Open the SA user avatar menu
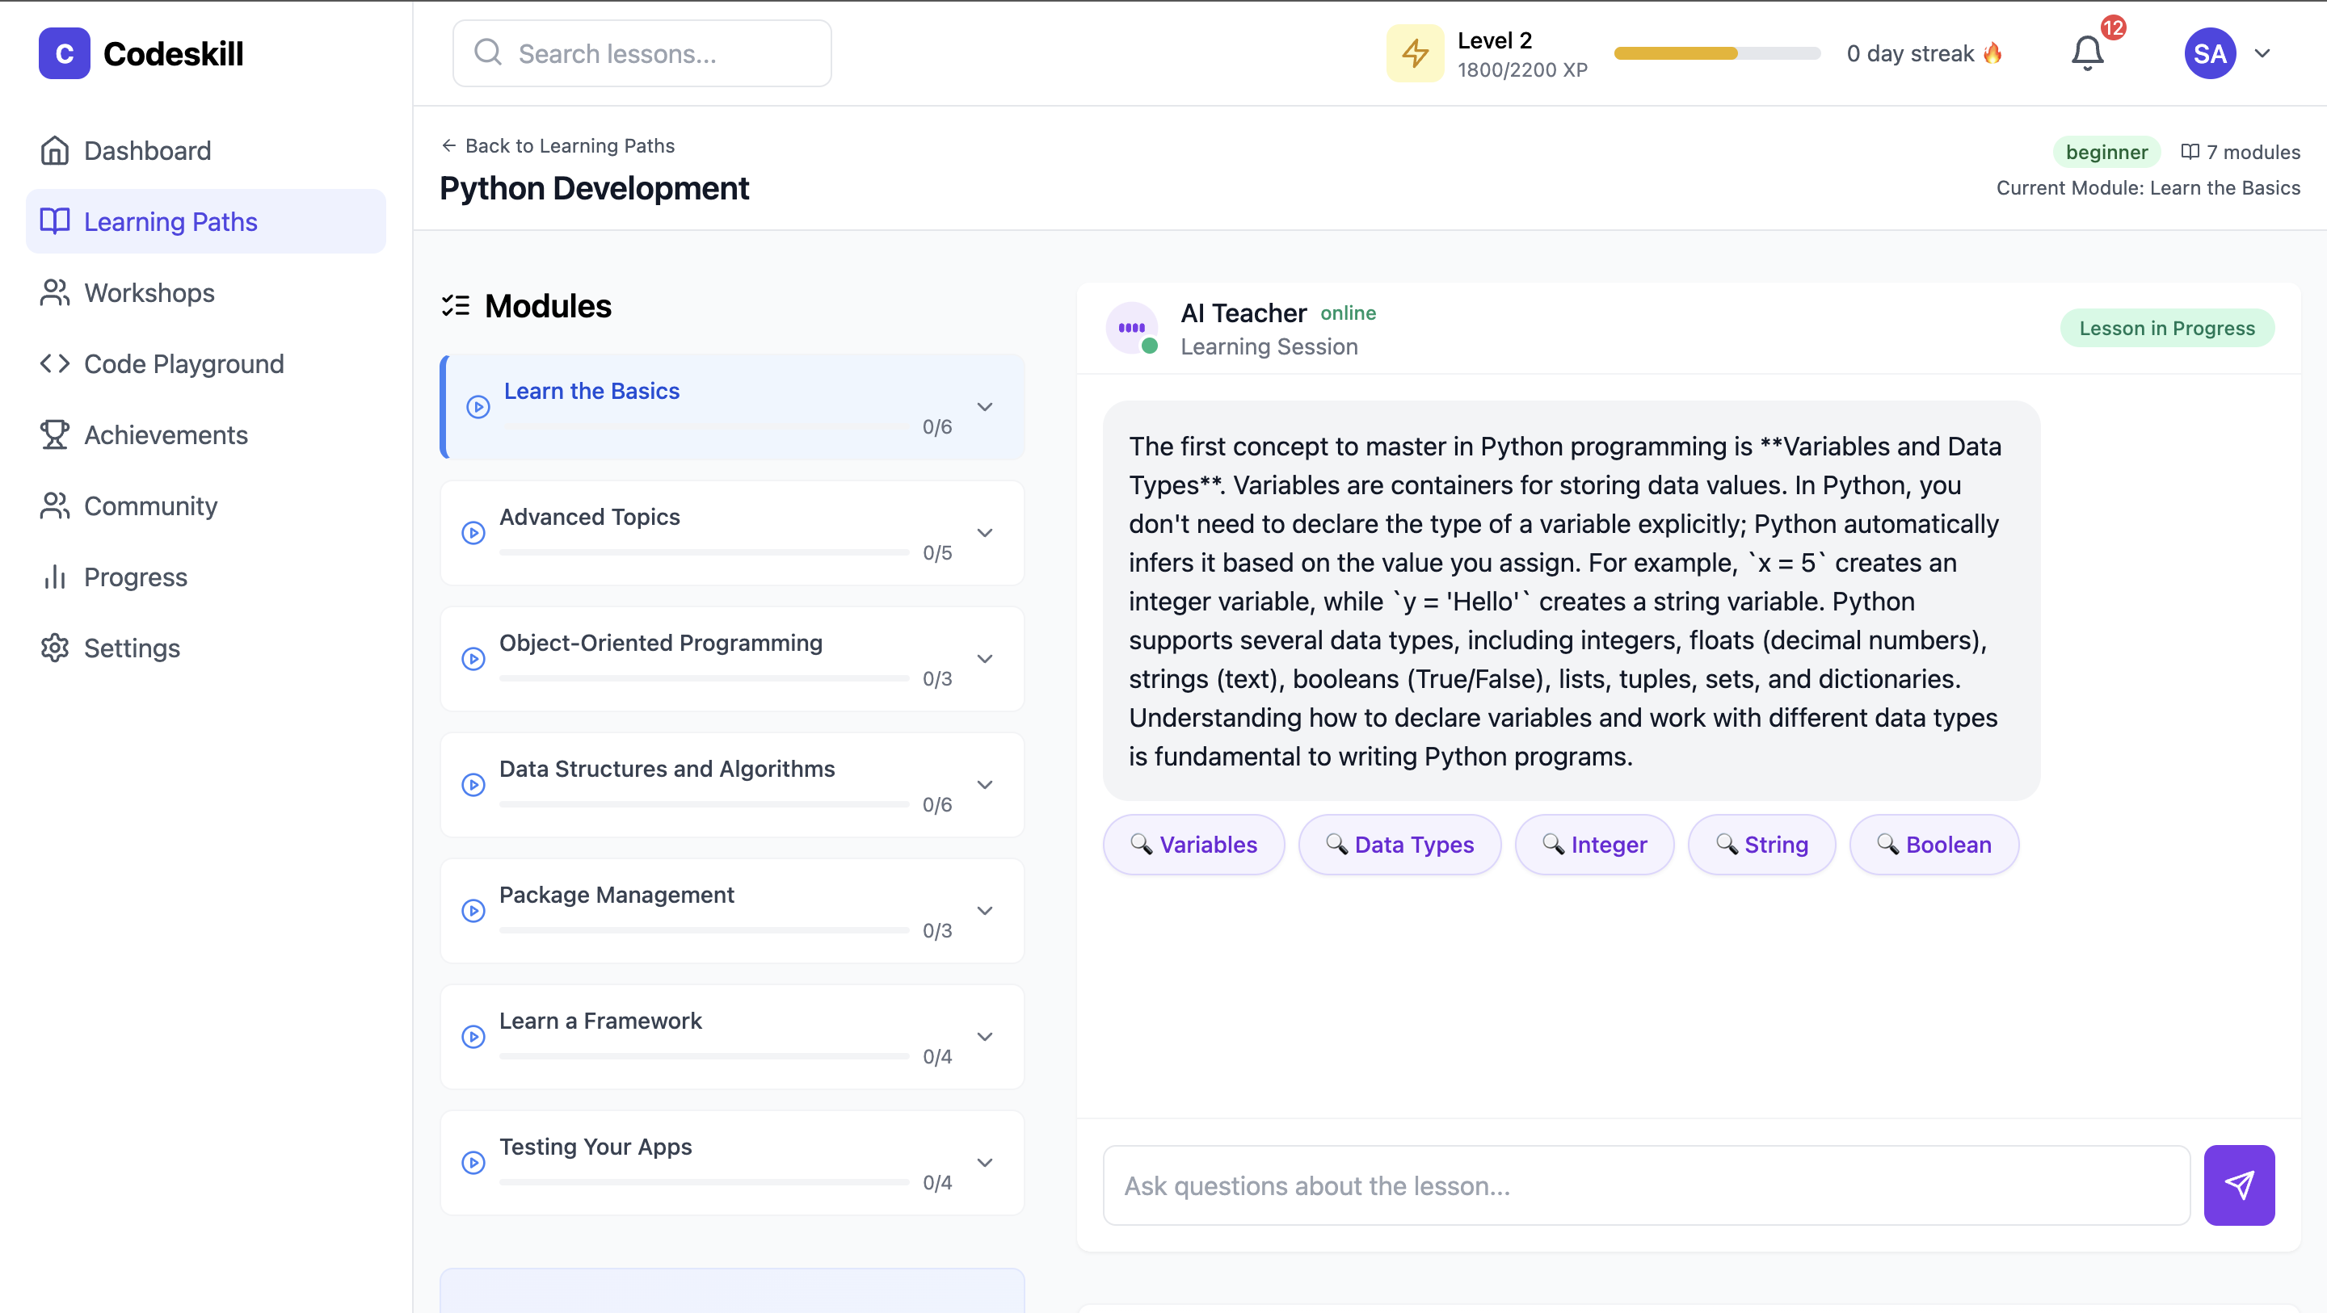The width and height of the screenshot is (2327, 1313). point(2210,53)
